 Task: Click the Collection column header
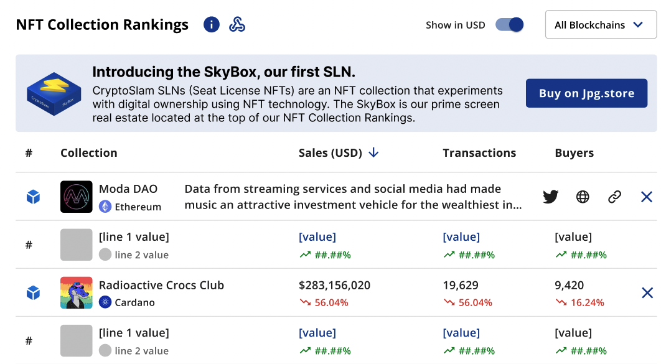(x=88, y=153)
